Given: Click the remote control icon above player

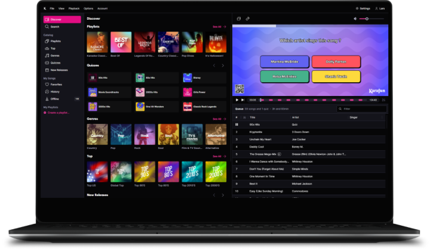Looking at the screenshot, I should pos(248,18).
